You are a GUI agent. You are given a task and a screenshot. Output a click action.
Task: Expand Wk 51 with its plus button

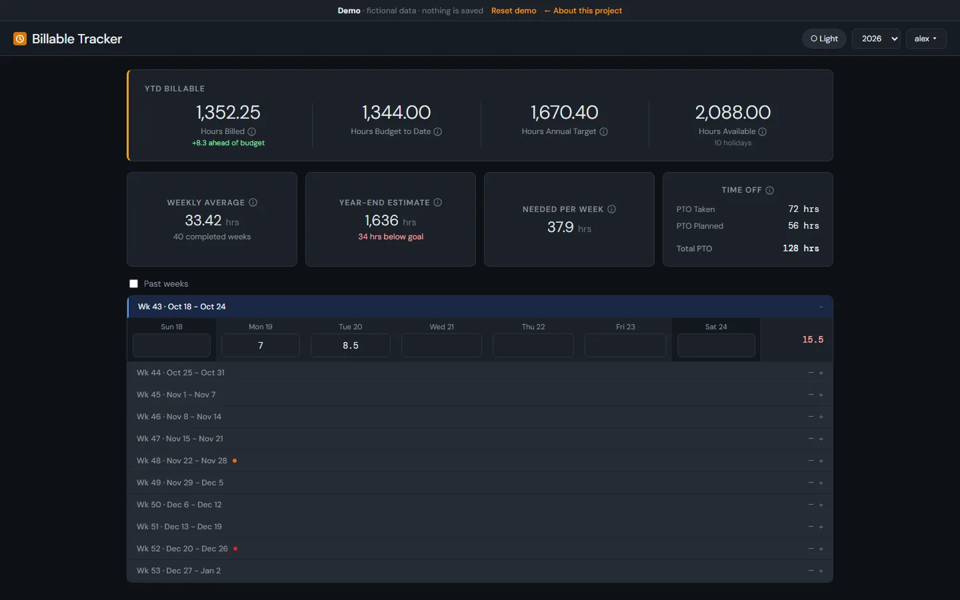click(821, 527)
